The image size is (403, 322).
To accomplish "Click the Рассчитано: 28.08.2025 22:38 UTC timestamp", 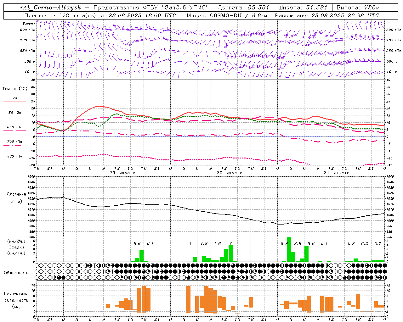I will pos(327,15).
